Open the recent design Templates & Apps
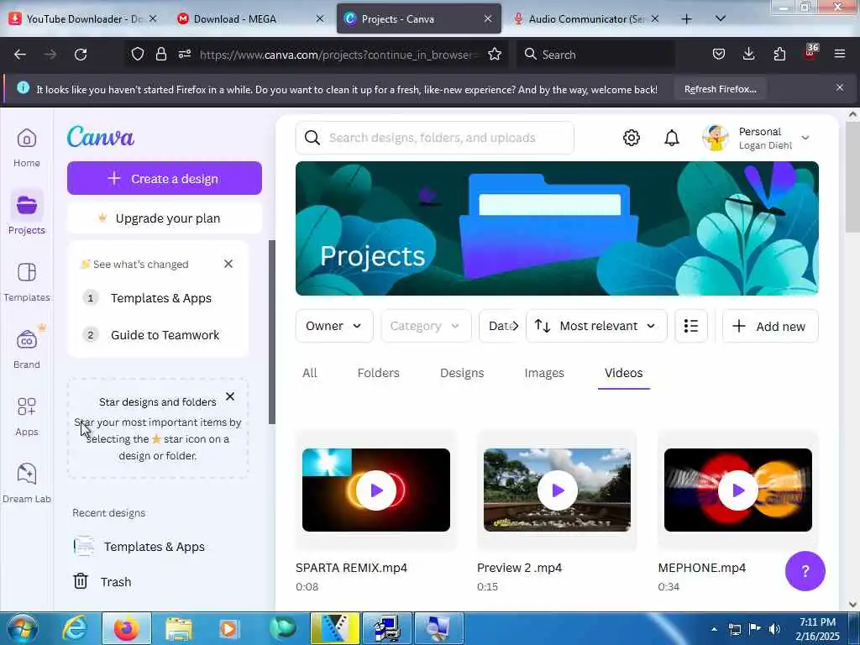The image size is (860, 645). point(155,546)
